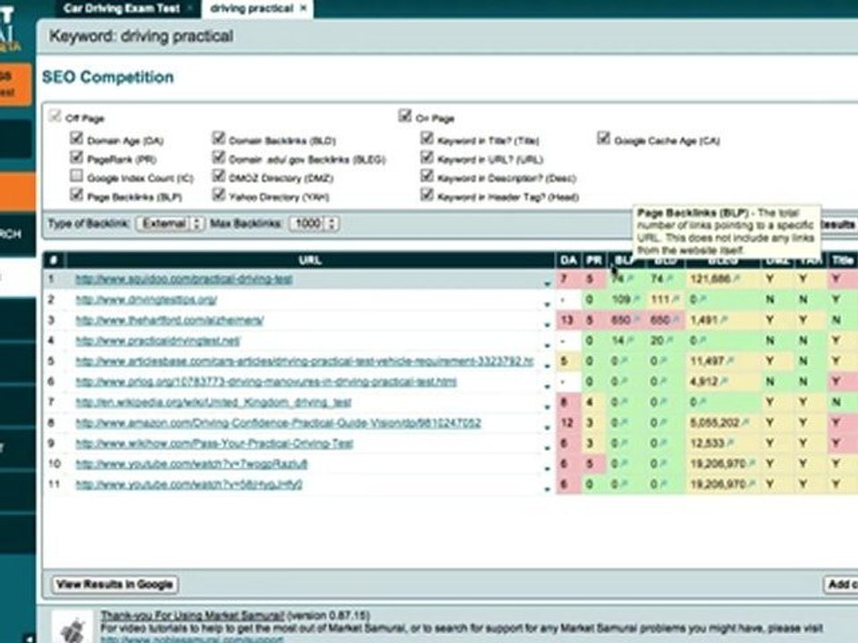The image size is (858, 643).
Task: Click external-link icon beside BLD value 111
Action: pyautogui.click(x=675, y=300)
